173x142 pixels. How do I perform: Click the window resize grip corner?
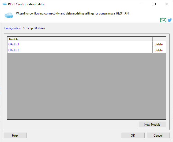pyautogui.click(x=171, y=140)
